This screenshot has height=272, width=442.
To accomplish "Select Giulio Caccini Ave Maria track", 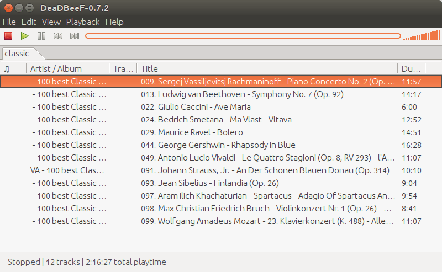I will coord(221,107).
